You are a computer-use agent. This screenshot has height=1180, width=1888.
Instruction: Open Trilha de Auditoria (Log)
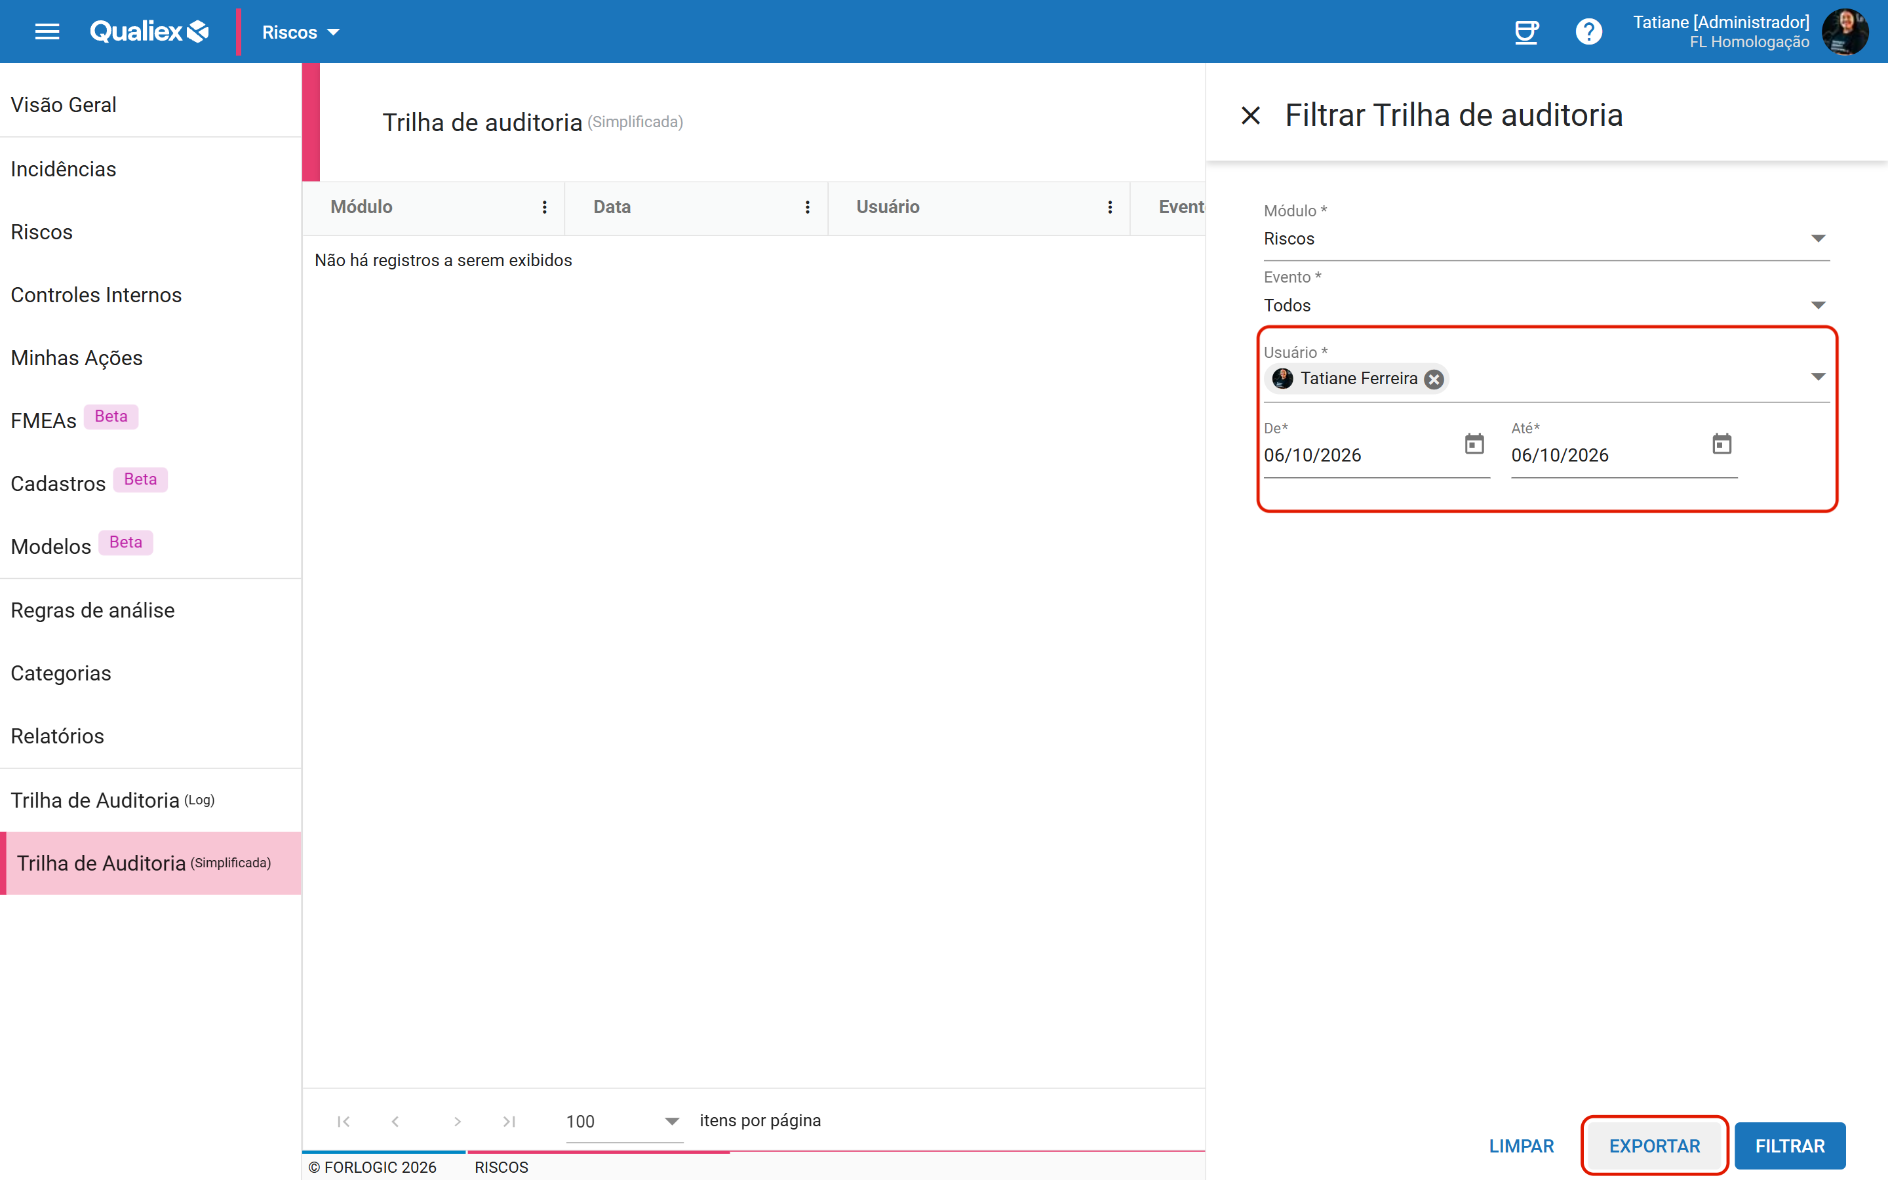click(x=151, y=800)
